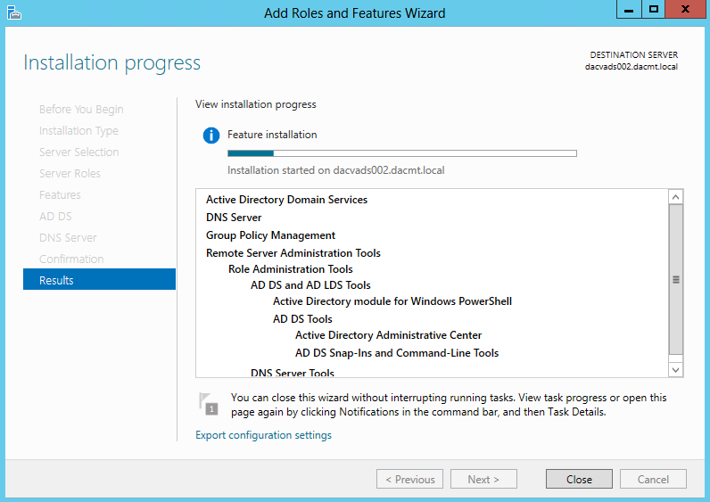Select AD DS Snap-Ins and Command-Line Tools row
Image resolution: width=710 pixels, height=502 pixels.
[397, 353]
